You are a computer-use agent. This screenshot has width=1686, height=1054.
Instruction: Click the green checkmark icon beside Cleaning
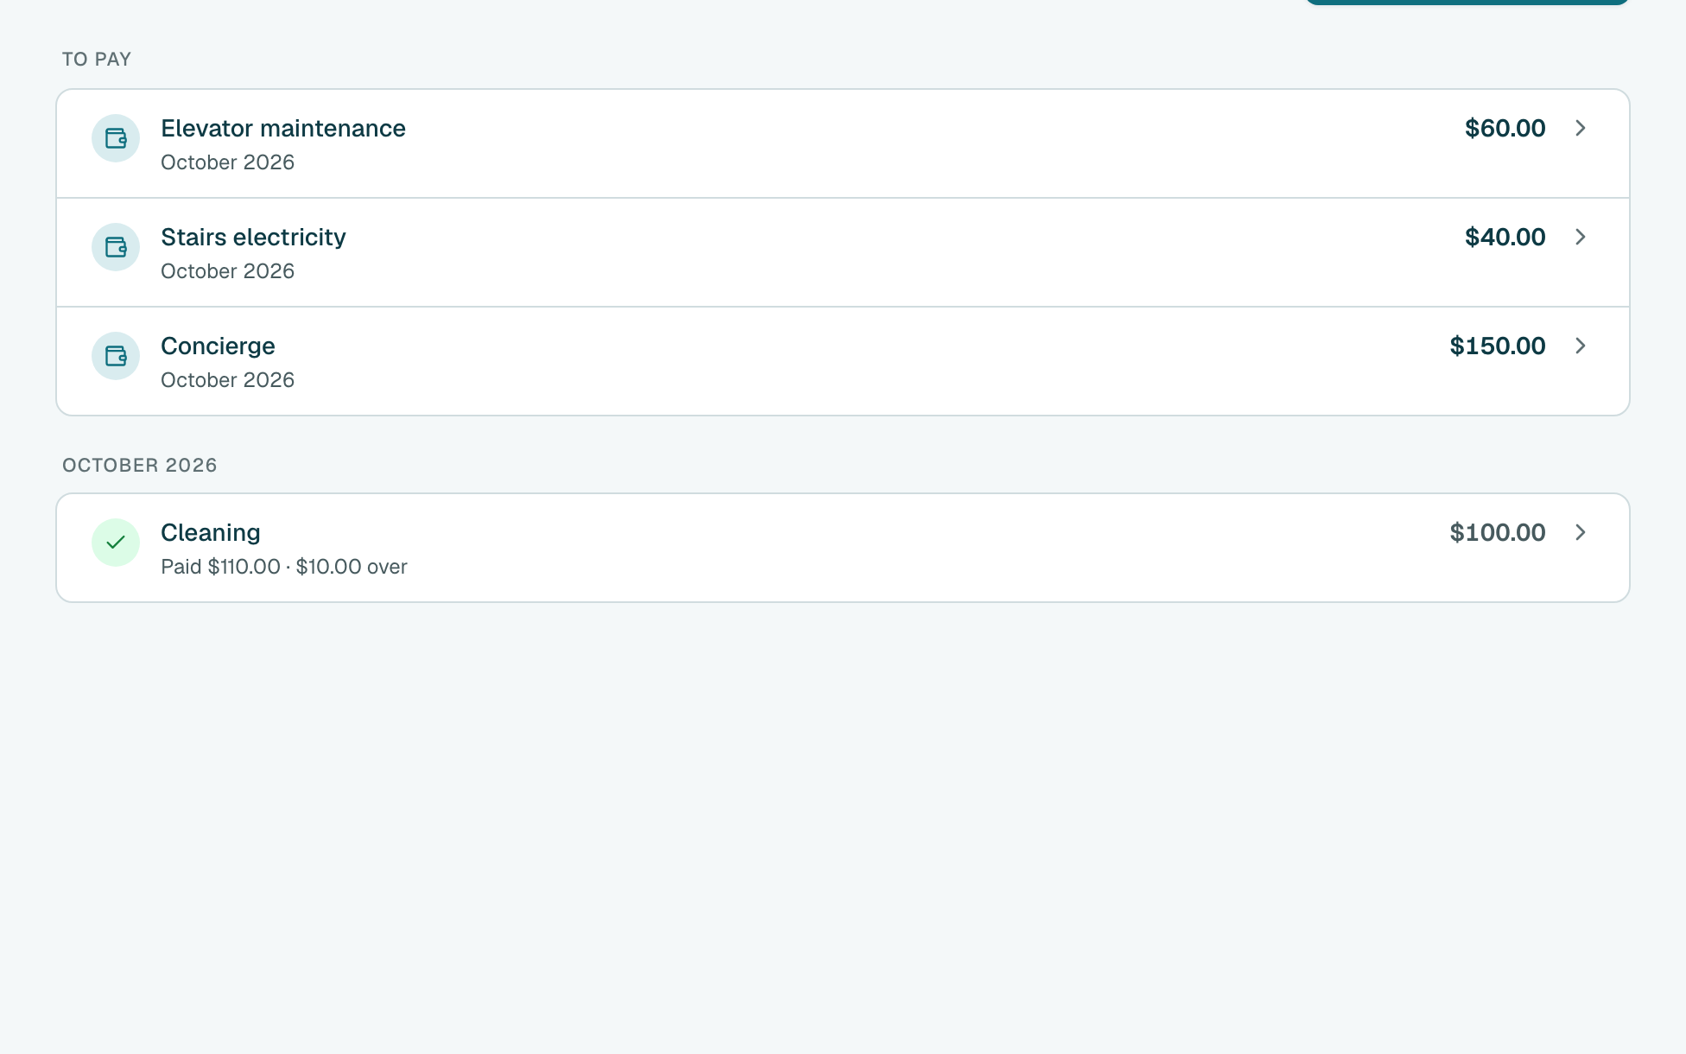coord(116,543)
